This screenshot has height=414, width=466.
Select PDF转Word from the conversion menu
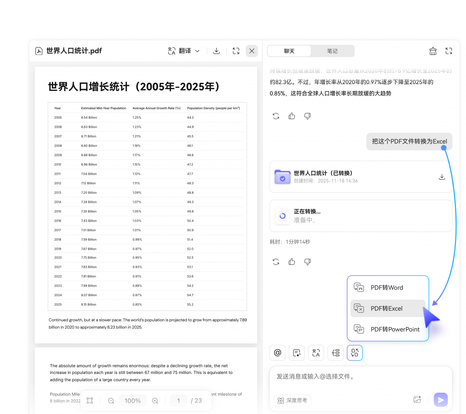tap(388, 287)
